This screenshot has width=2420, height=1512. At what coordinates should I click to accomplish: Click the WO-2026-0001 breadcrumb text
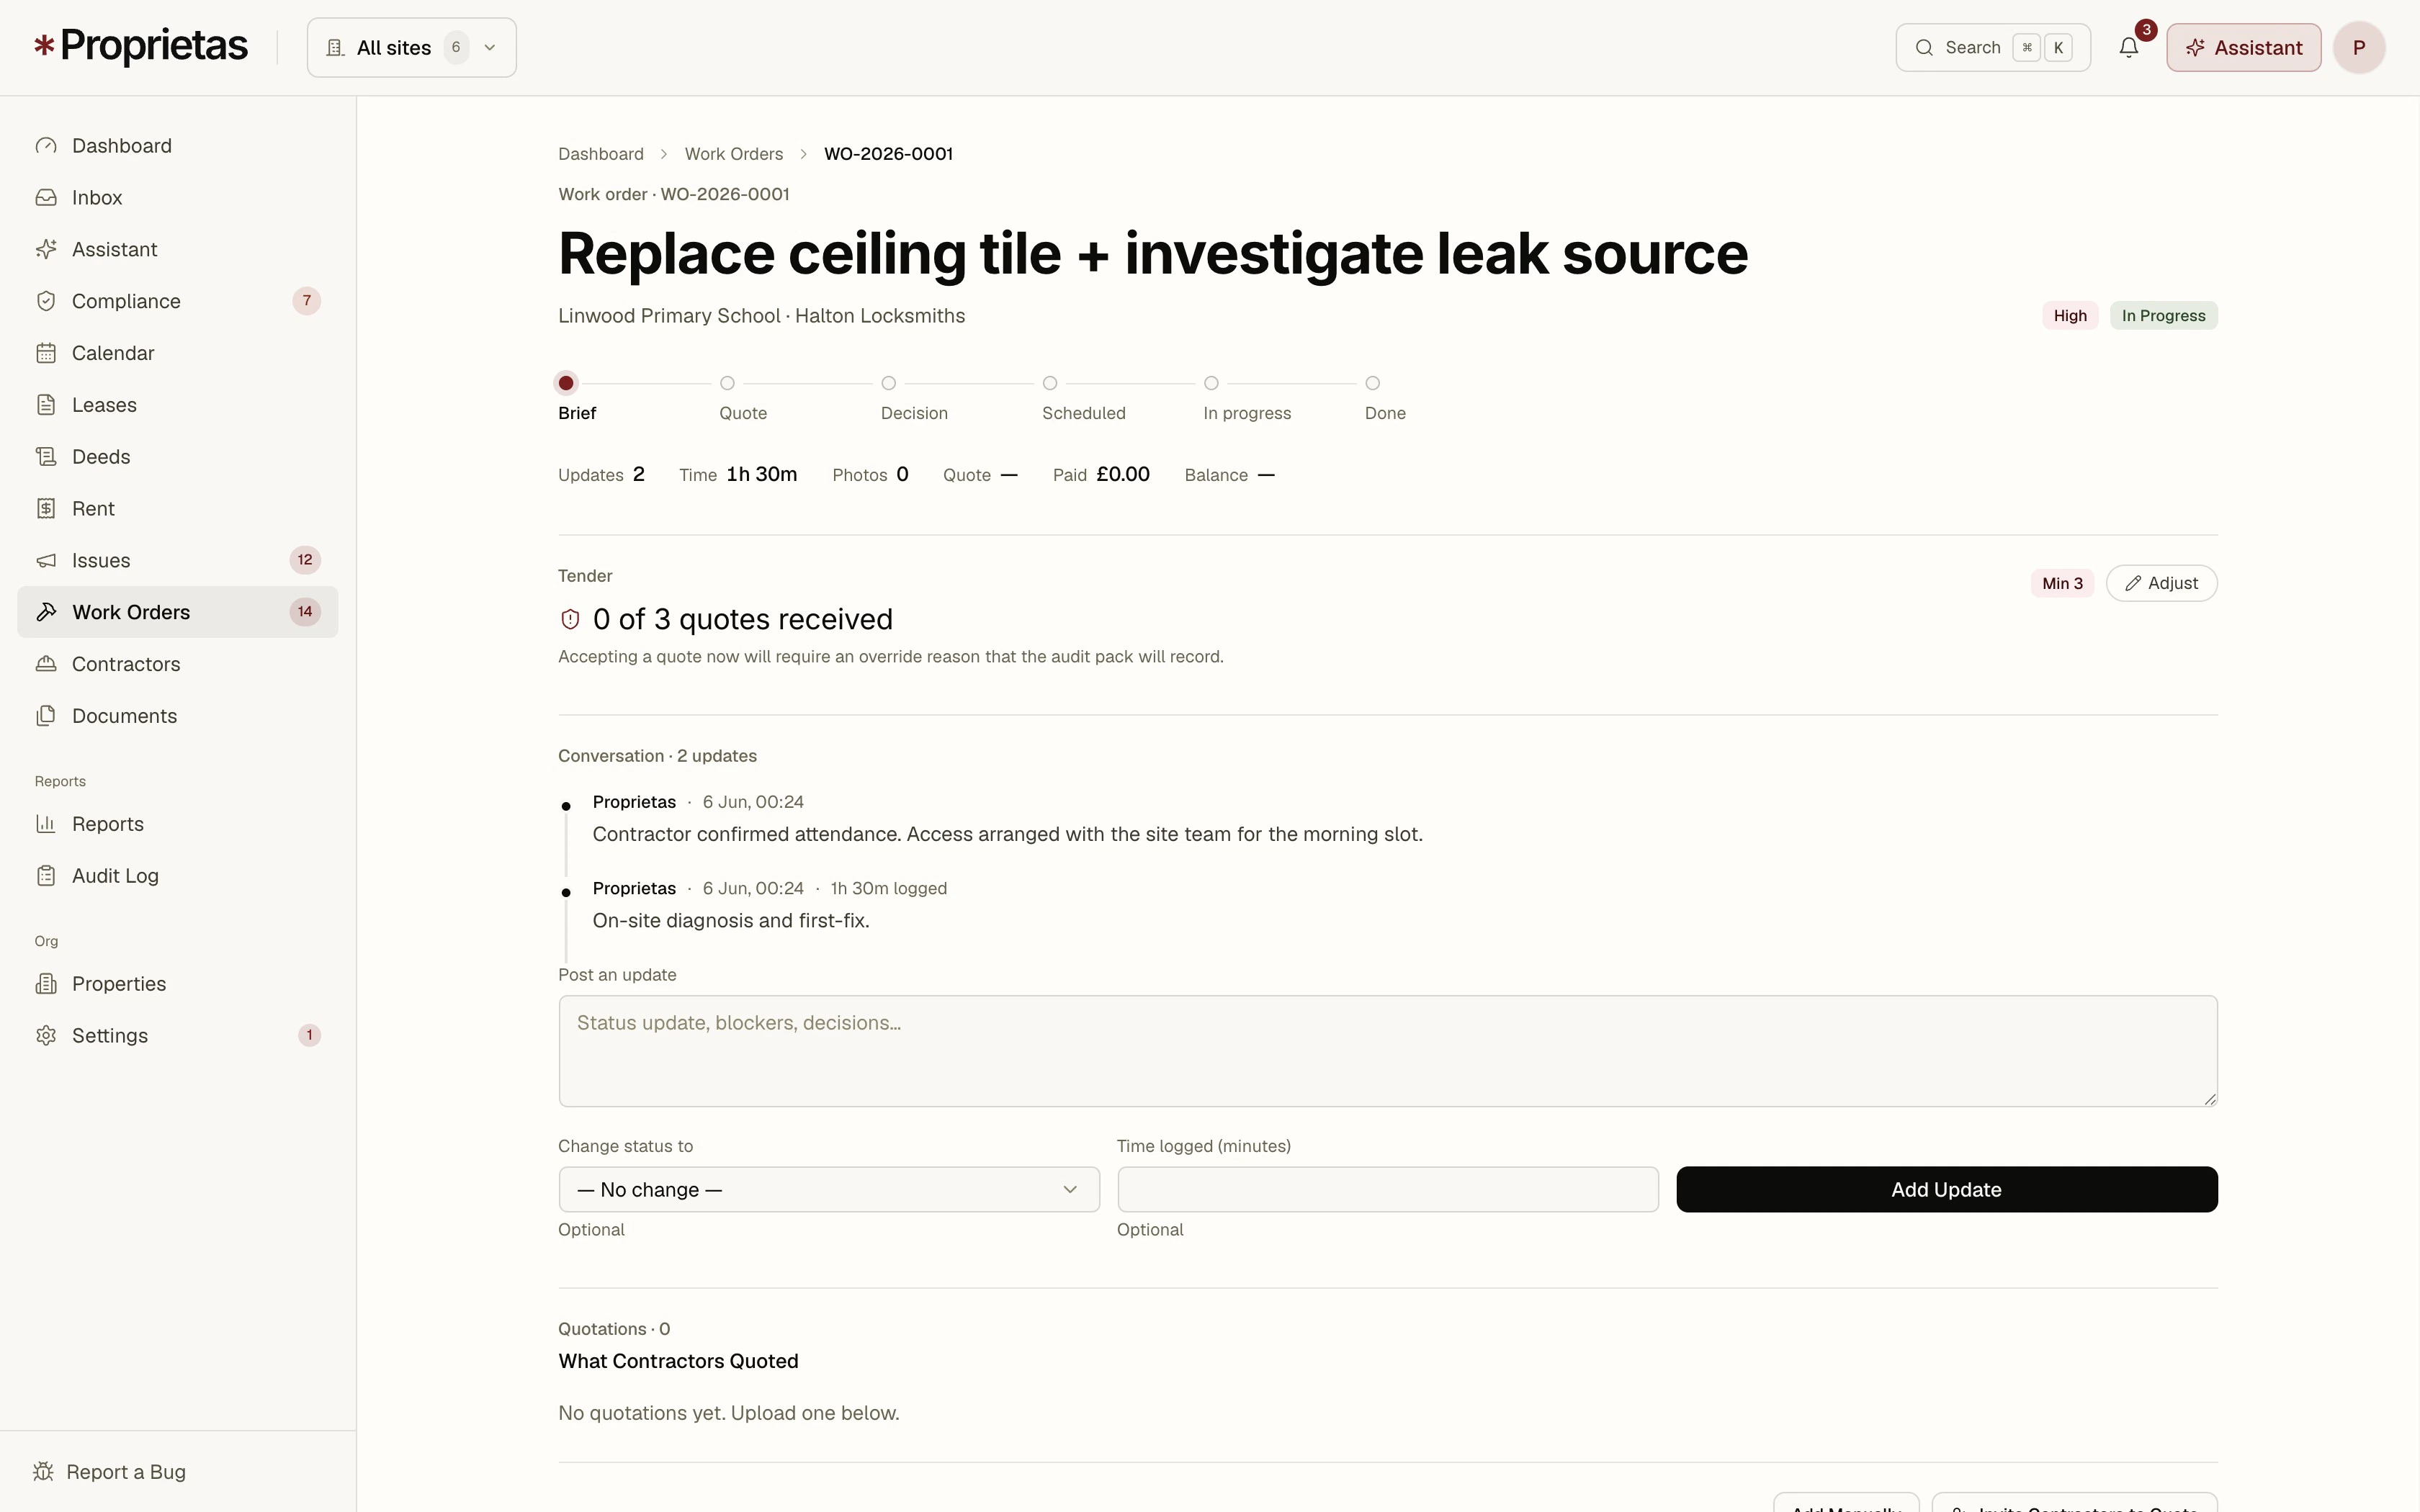[888, 154]
